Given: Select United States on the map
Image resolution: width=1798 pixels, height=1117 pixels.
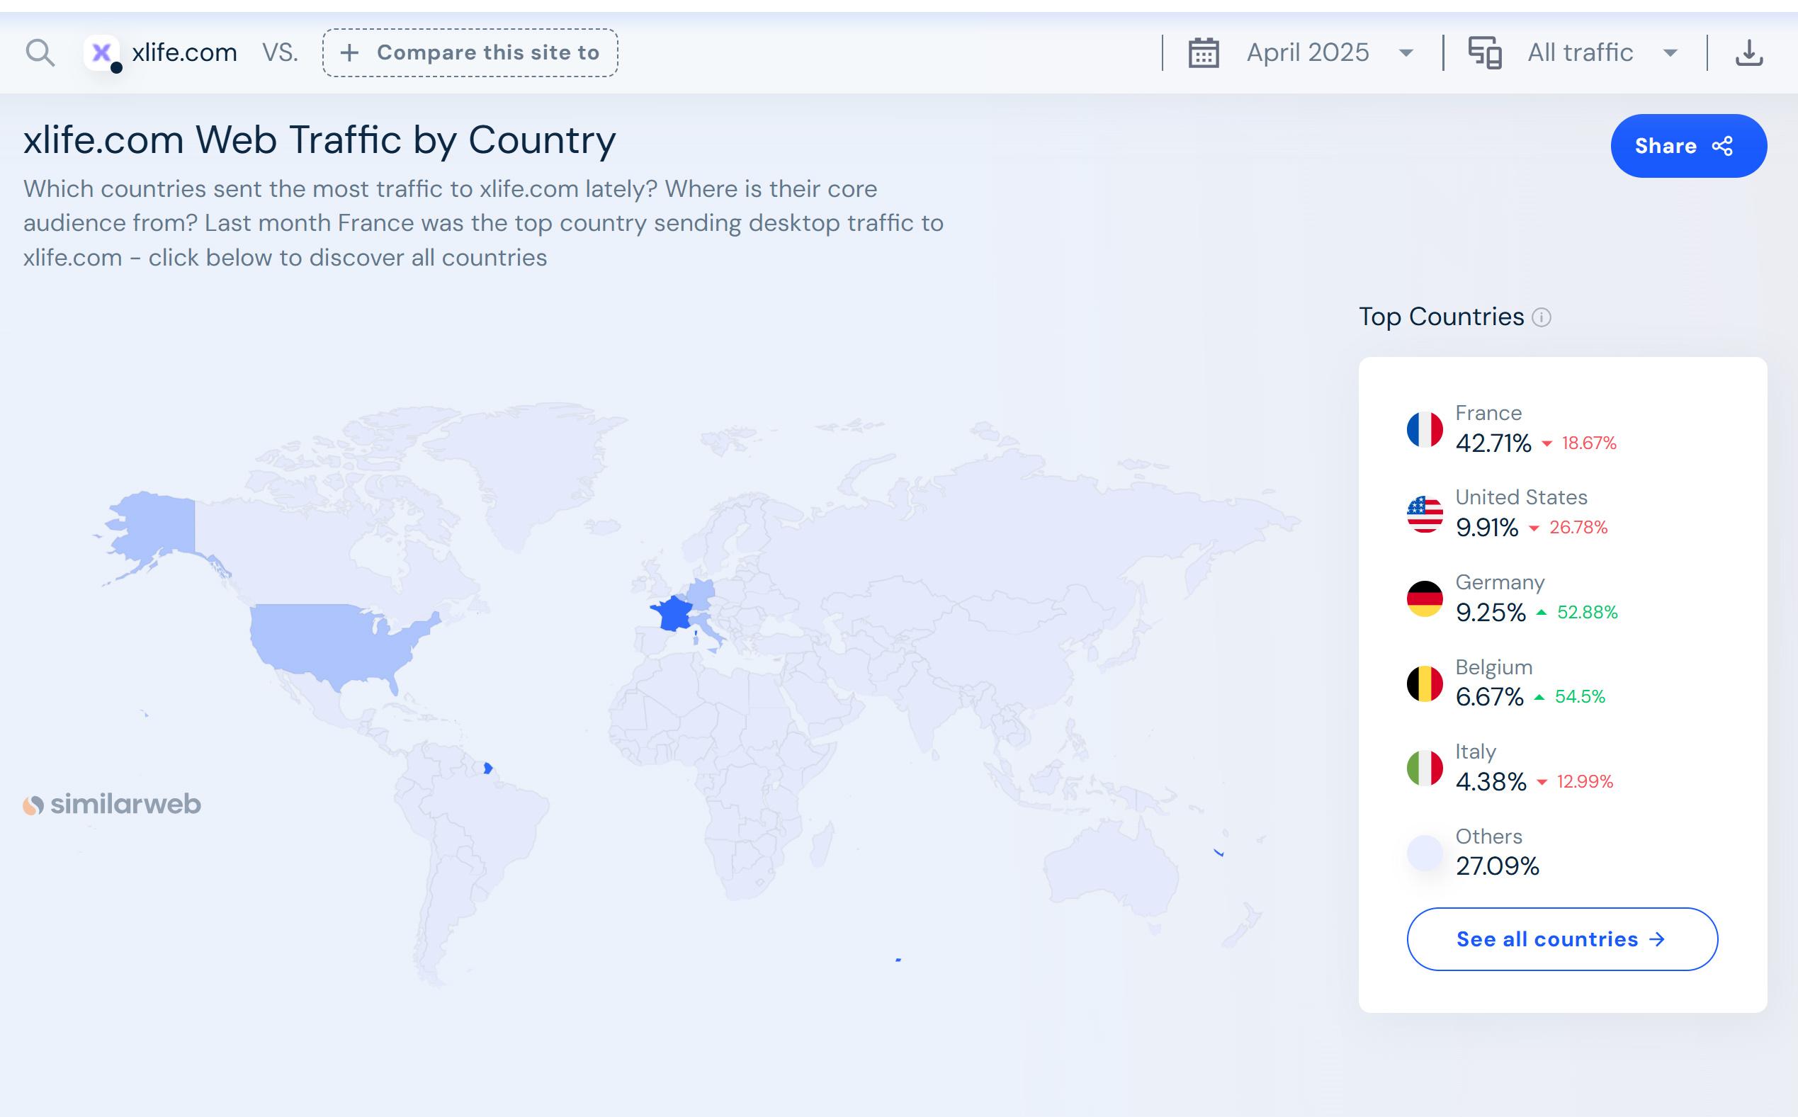Looking at the screenshot, I should pos(329,639).
